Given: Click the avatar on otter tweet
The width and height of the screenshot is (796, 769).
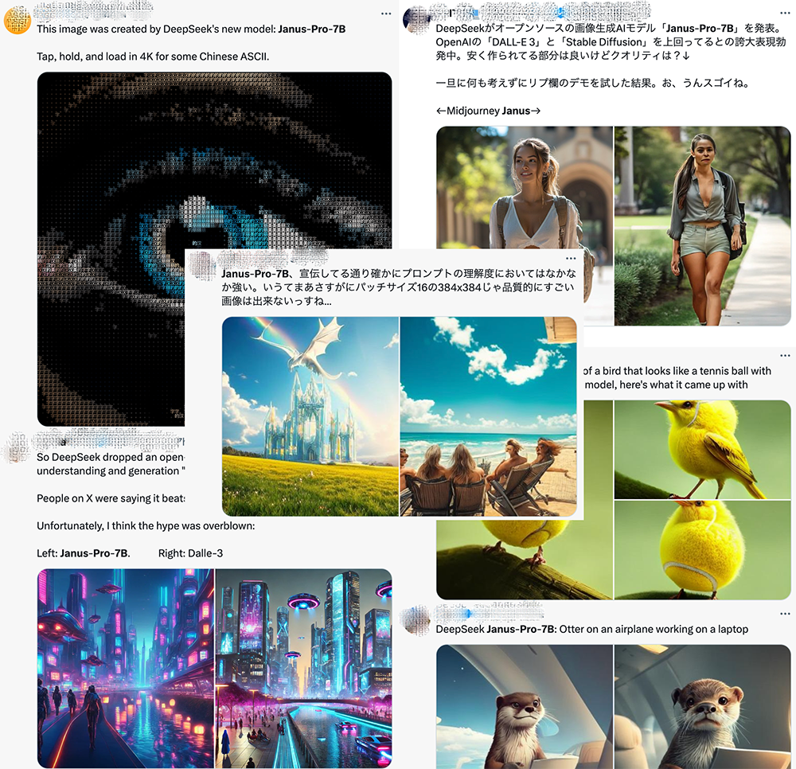Looking at the screenshot, I should click(x=416, y=620).
